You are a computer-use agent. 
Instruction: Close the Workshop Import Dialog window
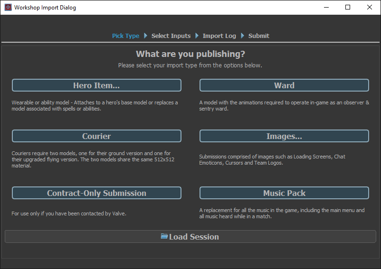370,8
